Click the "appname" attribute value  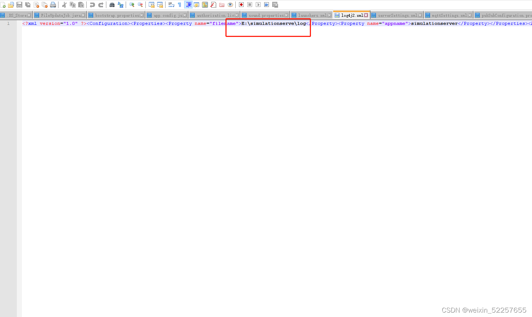pyautogui.click(x=395, y=23)
